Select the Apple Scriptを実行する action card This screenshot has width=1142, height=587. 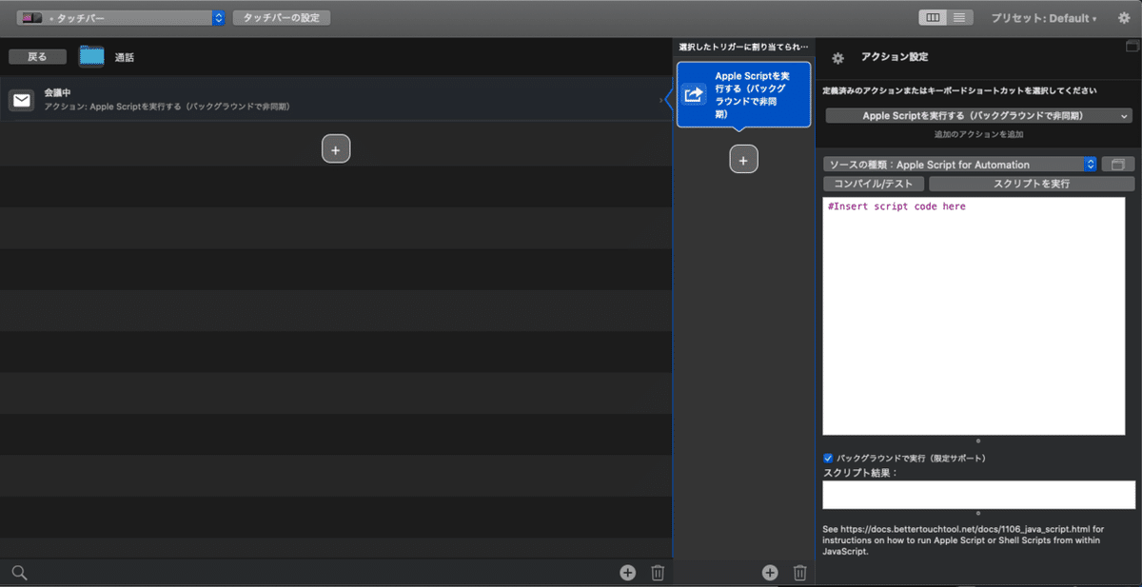pyautogui.click(x=743, y=94)
